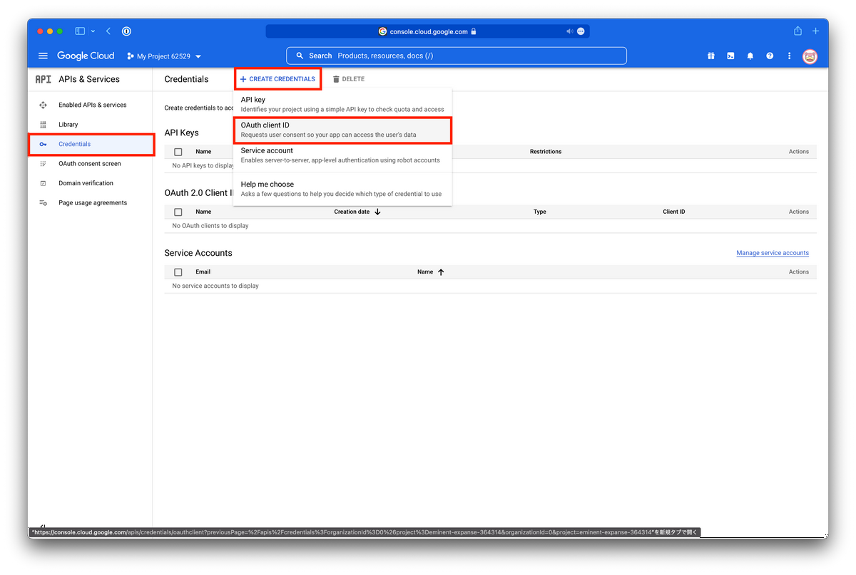Image resolution: width=856 pixels, height=575 pixels.
Task: Expand the My Project 62529 selector
Action: point(164,56)
